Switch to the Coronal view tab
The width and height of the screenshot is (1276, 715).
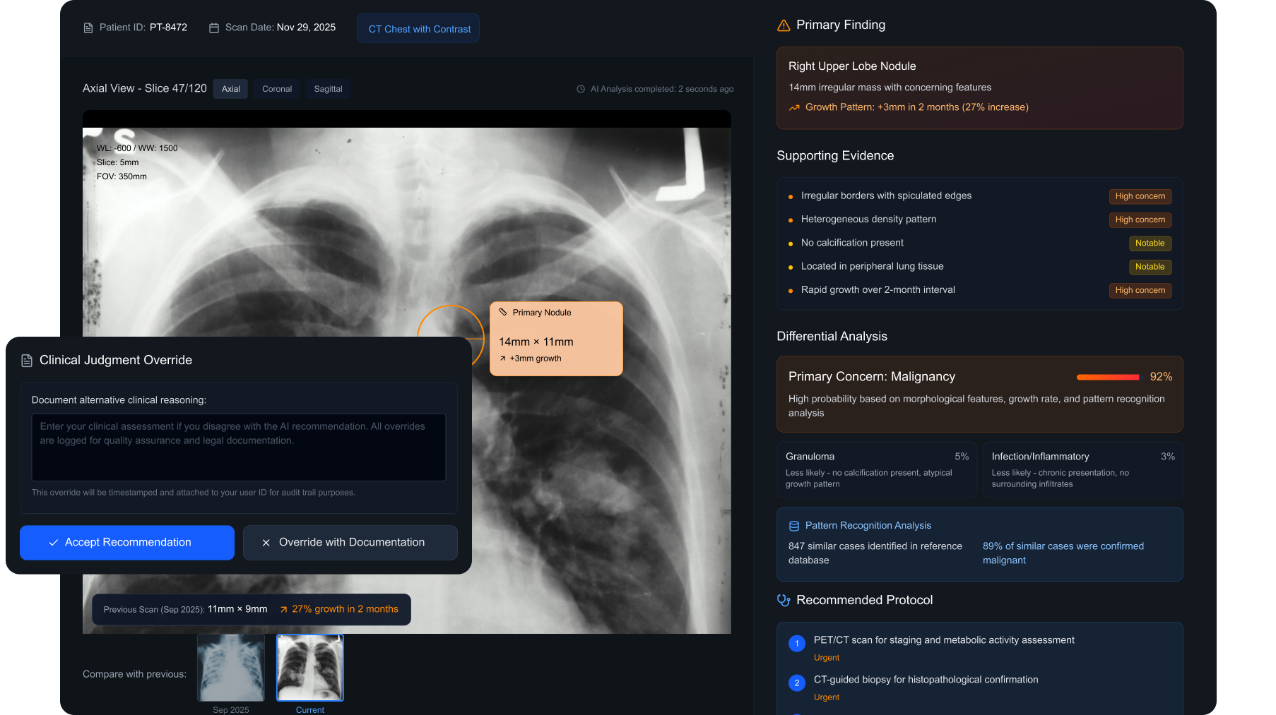tap(277, 89)
